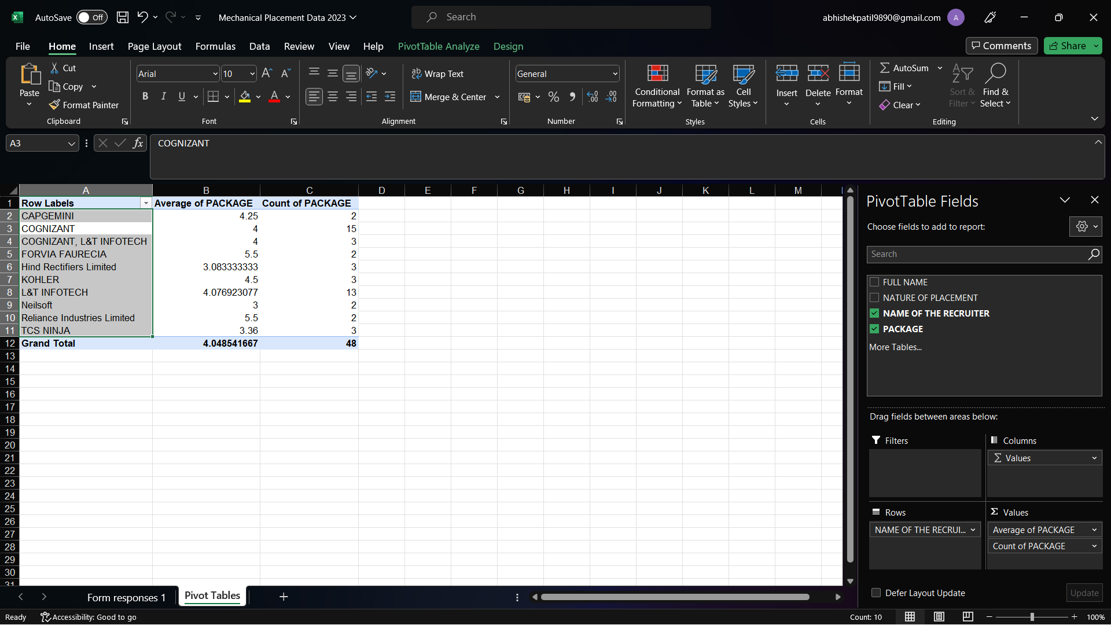Switch to Page Layout view icon
The width and height of the screenshot is (1111, 625).
tap(939, 617)
